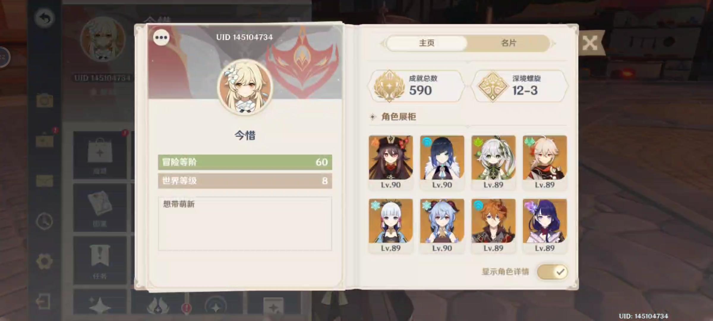Close the profile book panel
713x321 pixels.
point(590,43)
